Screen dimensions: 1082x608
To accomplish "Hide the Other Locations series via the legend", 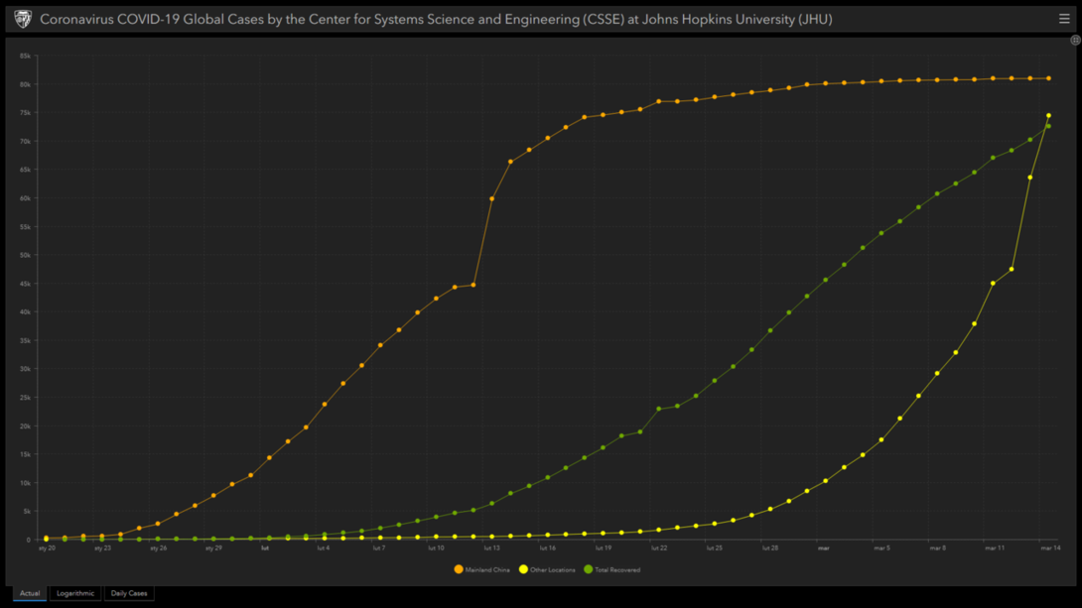I will [547, 569].
